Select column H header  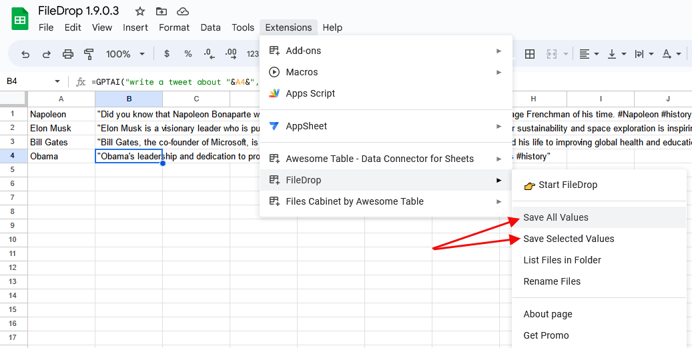[534, 99]
